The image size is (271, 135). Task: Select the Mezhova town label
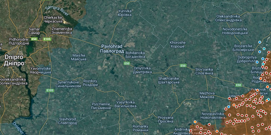click(x=207, y=95)
